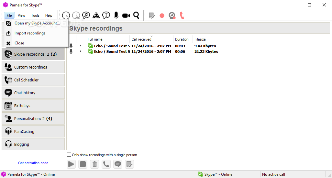The image size is (332, 178).
Task: Click the Get activation code link
Action: (33, 163)
